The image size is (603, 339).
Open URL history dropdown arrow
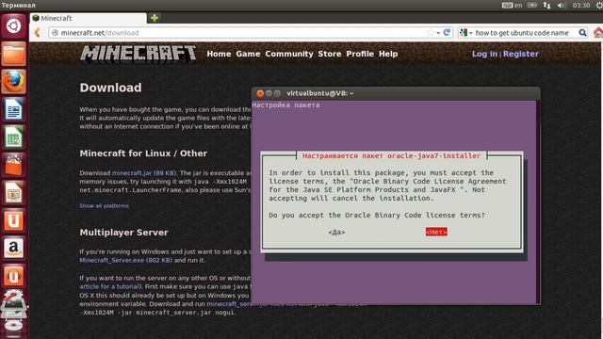(x=438, y=33)
